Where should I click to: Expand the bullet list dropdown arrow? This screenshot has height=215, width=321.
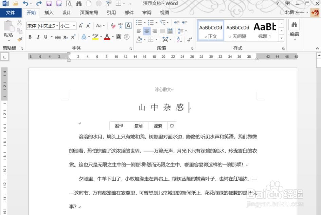(x=145, y=22)
